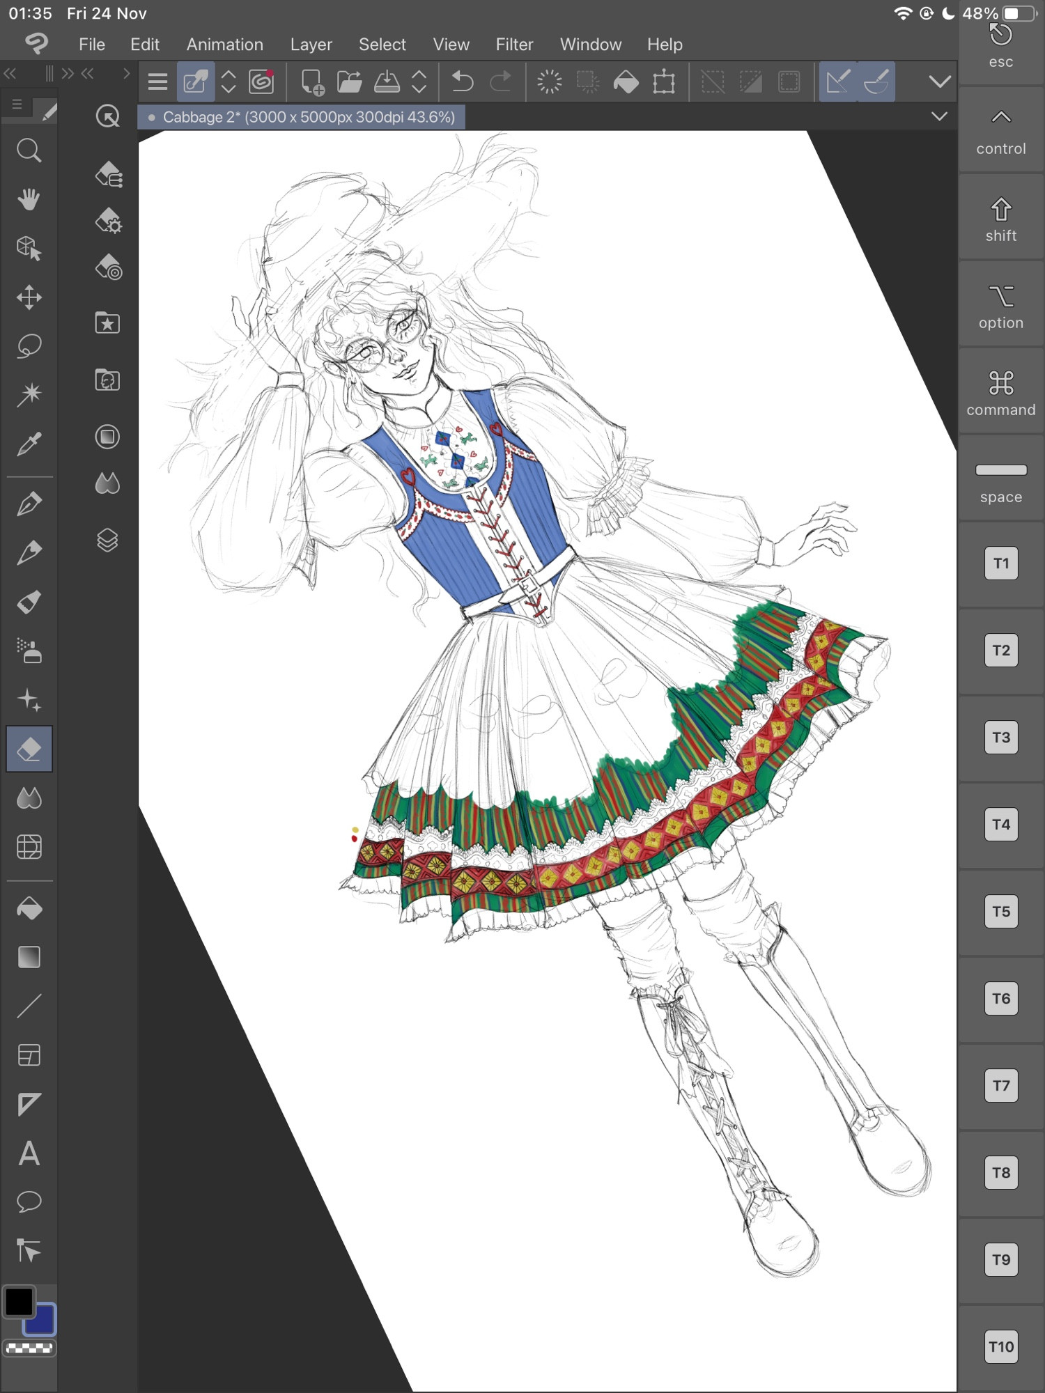Tap the T1 shortcut button
The height and width of the screenshot is (1393, 1045).
[1001, 563]
